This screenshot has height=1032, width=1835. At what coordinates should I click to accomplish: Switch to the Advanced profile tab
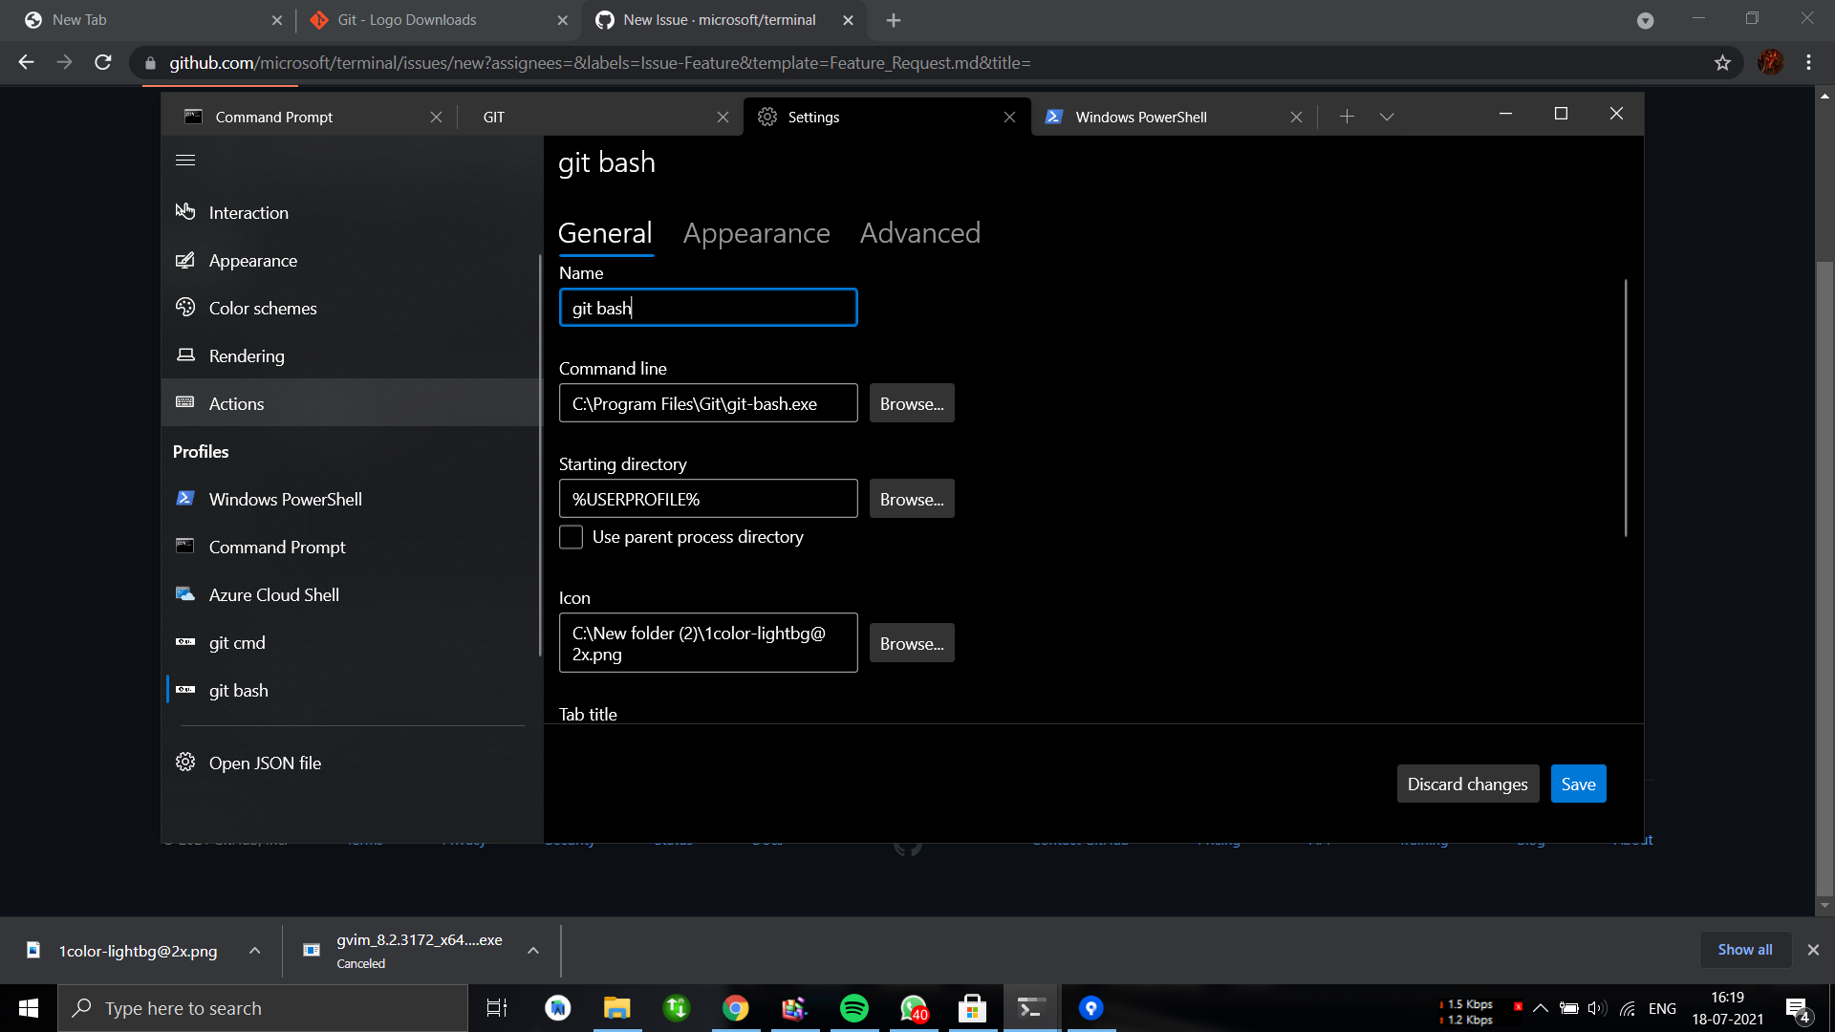click(919, 233)
